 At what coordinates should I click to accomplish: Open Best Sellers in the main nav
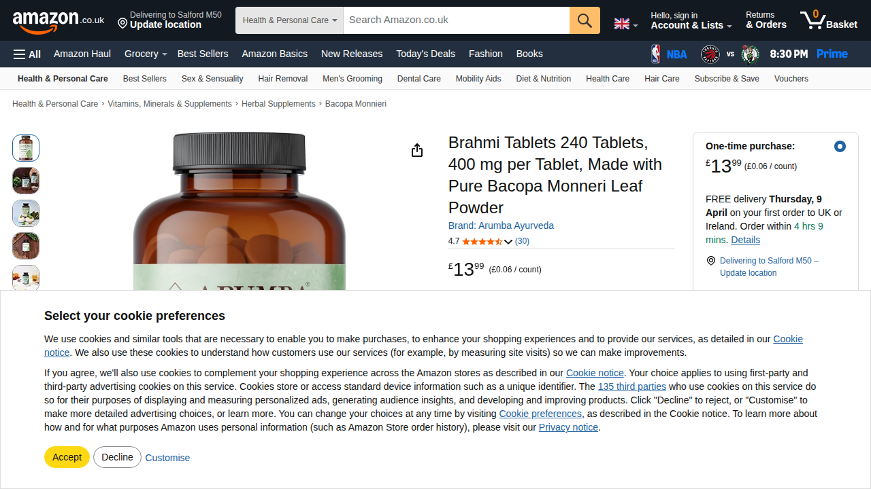click(203, 54)
